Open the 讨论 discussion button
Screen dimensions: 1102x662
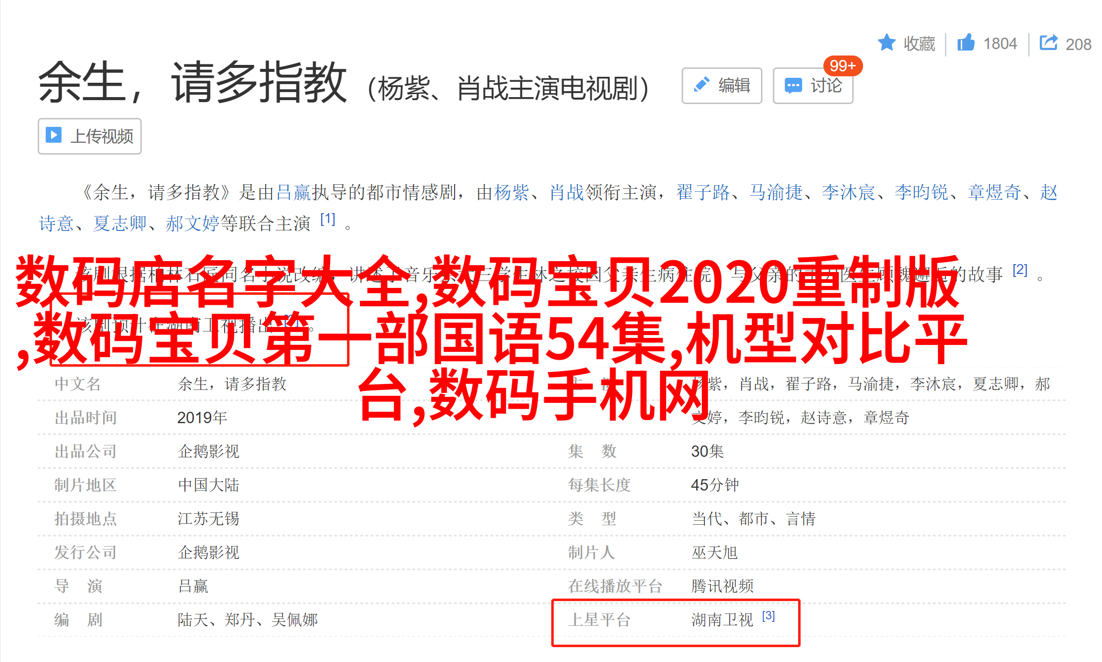[x=813, y=85]
